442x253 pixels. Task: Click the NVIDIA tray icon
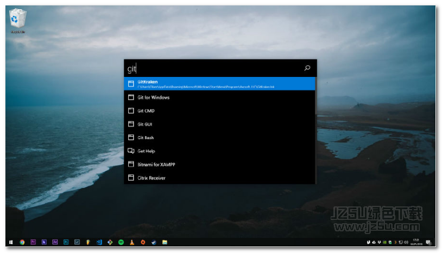point(385,242)
